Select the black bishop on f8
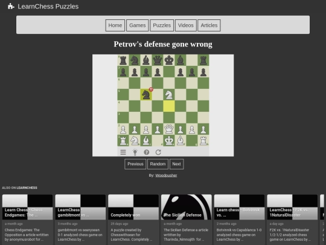326x245 pixels. click(181, 60)
